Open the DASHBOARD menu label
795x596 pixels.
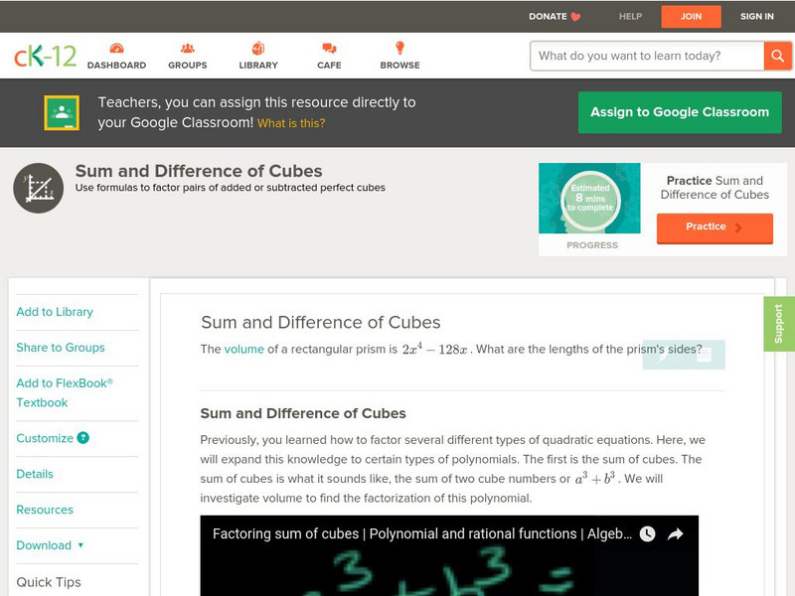tap(116, 66)
